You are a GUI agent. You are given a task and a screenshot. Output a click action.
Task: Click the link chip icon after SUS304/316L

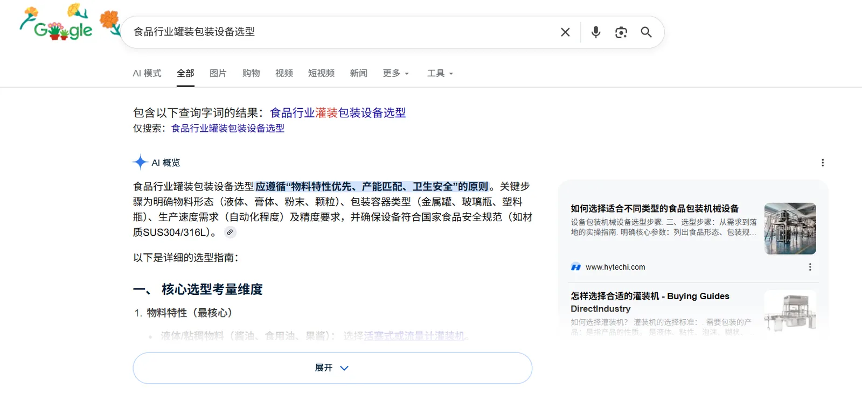tap(230, 232)
